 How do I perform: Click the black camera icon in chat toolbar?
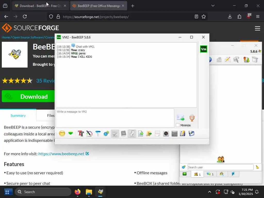click(166, 134)
